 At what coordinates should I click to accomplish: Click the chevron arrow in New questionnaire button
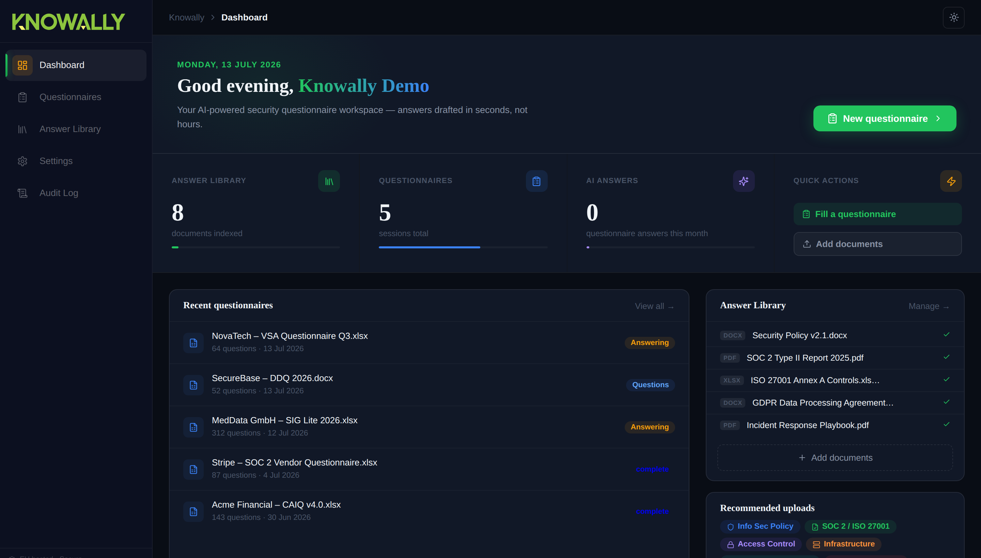point(938,119)
